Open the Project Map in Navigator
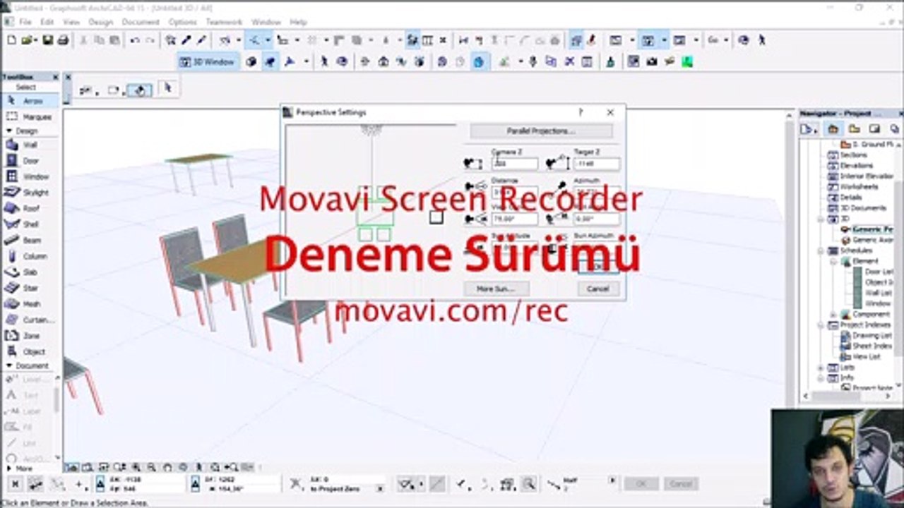The height and width of the screenshot is (508, 904). (833, 129)
